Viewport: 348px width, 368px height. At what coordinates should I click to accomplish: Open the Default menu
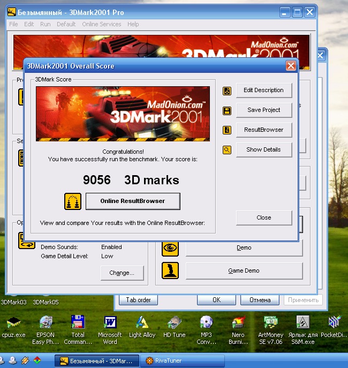[x=66, y=24]
